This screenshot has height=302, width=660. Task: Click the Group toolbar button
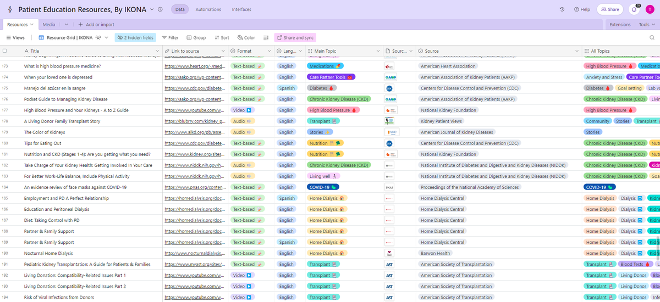(x=196, y=37)
